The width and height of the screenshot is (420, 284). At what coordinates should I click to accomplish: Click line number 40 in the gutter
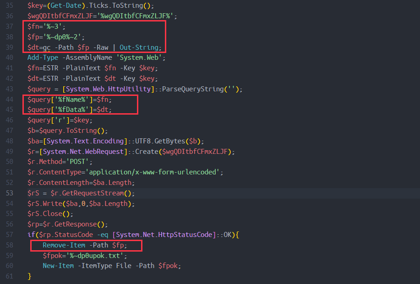click(9, 58)
